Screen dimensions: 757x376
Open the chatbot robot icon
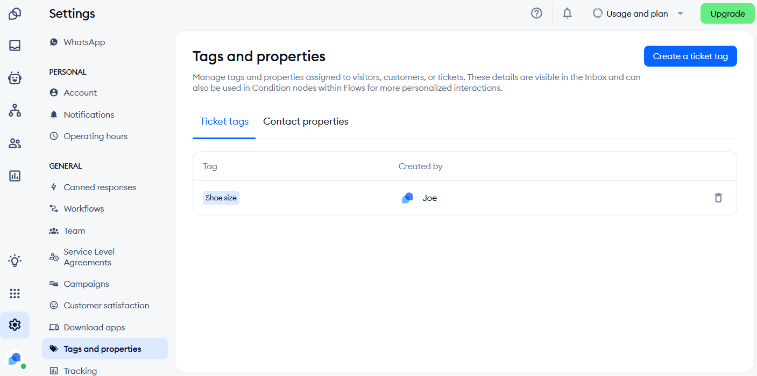click(x=15, y=78)
